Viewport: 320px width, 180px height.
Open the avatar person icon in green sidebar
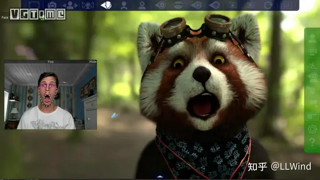pos(312,39)
